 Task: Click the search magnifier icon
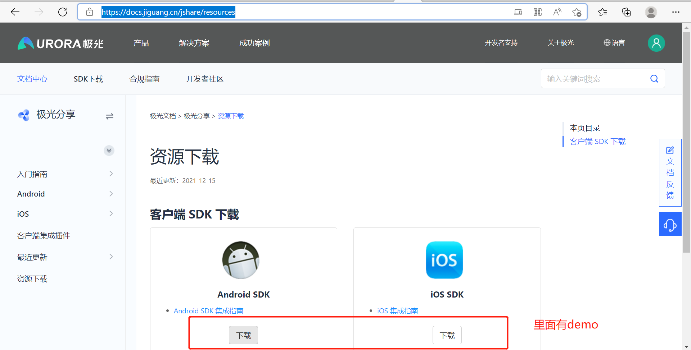point(654,79)
